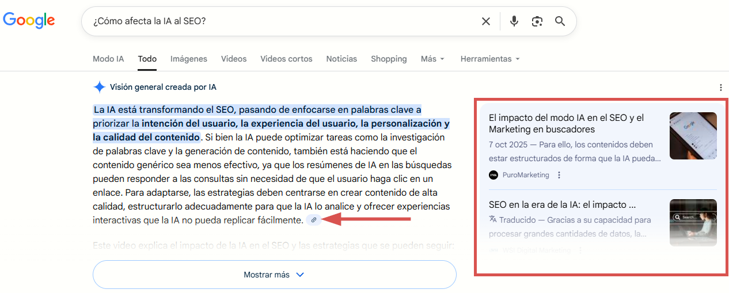Open 'SEO en la era de la IA' article
The width and height of the screenshot is (729, 293).
pos(562,204)
